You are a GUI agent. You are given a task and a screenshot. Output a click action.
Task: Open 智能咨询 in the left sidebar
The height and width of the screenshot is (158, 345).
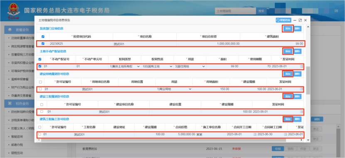pos(17,136)
